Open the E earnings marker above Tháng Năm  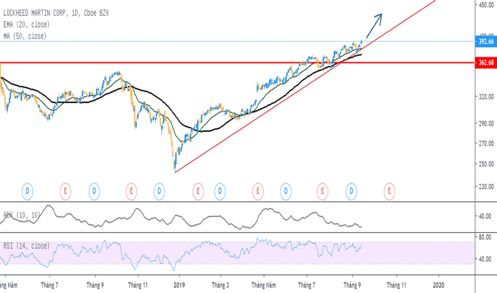[258, 191]
